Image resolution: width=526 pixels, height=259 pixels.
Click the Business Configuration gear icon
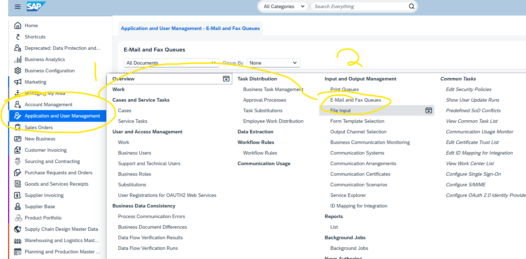tap(18, 71)
